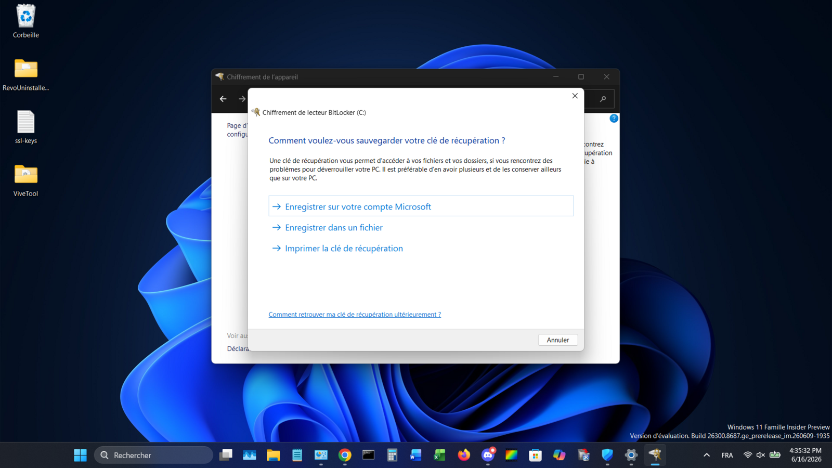Click the forward arrow in Chiffrement window

pyautogui.click(x=242, y=99)
